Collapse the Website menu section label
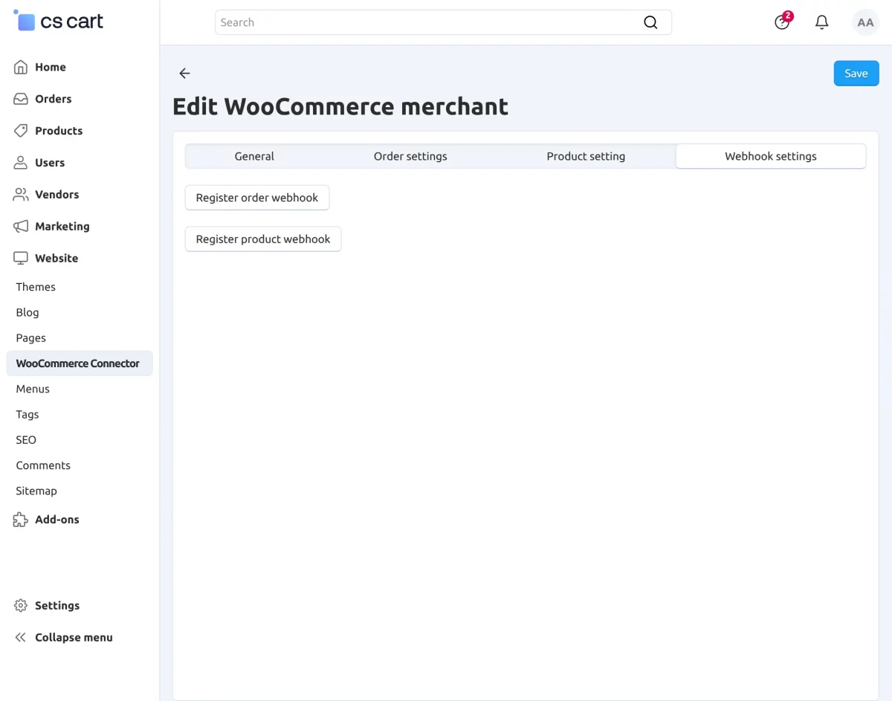The height and width of the screenshot is (701, 892). (x=56, y=259)
